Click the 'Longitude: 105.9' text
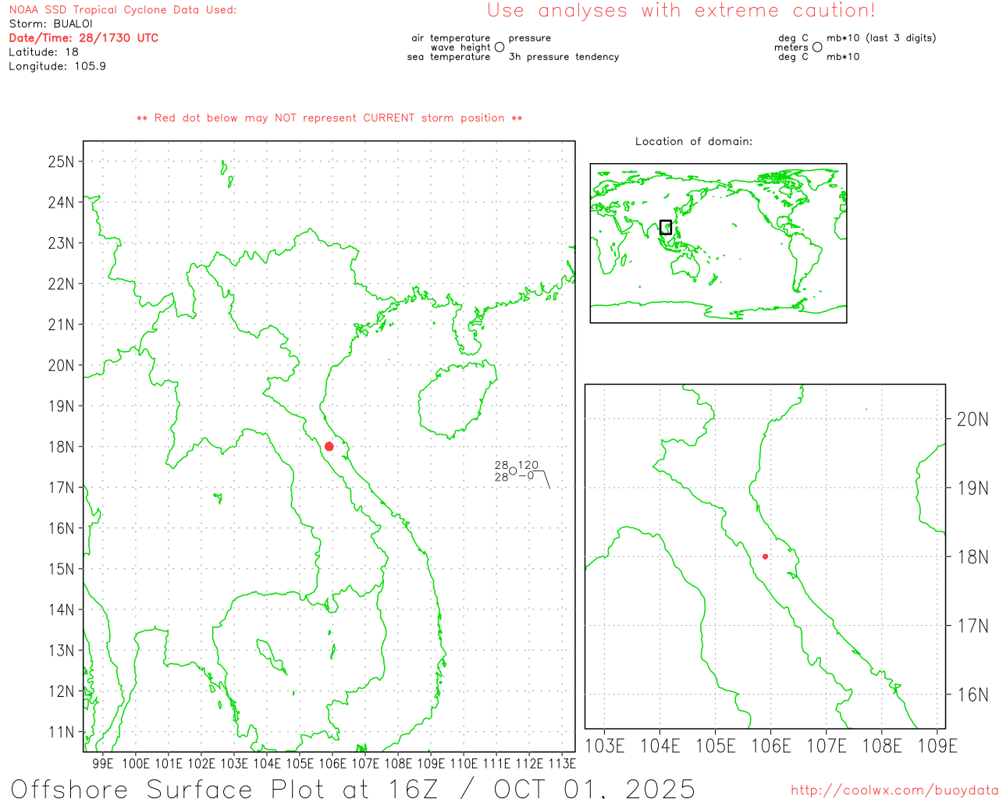 (57, 66)
